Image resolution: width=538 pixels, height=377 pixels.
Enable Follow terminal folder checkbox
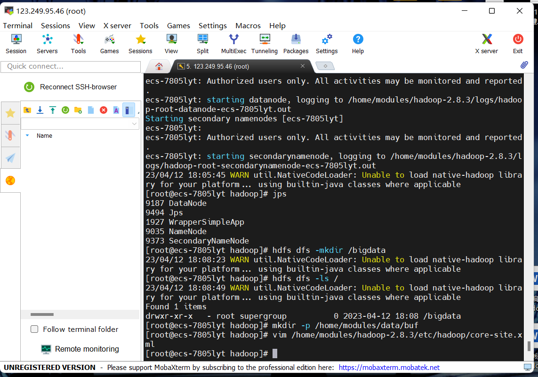34,330
